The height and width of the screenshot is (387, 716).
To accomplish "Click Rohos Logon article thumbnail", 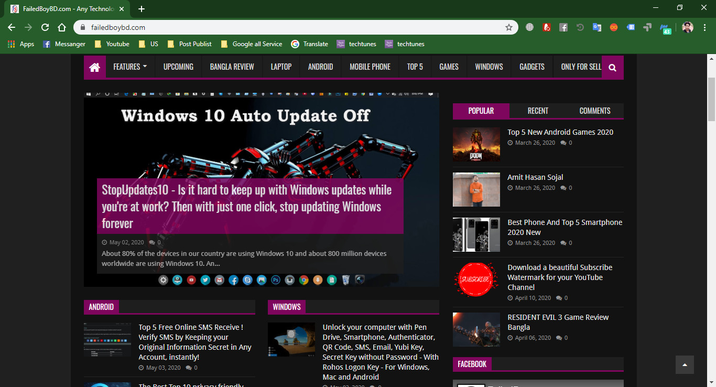I will [x=291, y=340].
